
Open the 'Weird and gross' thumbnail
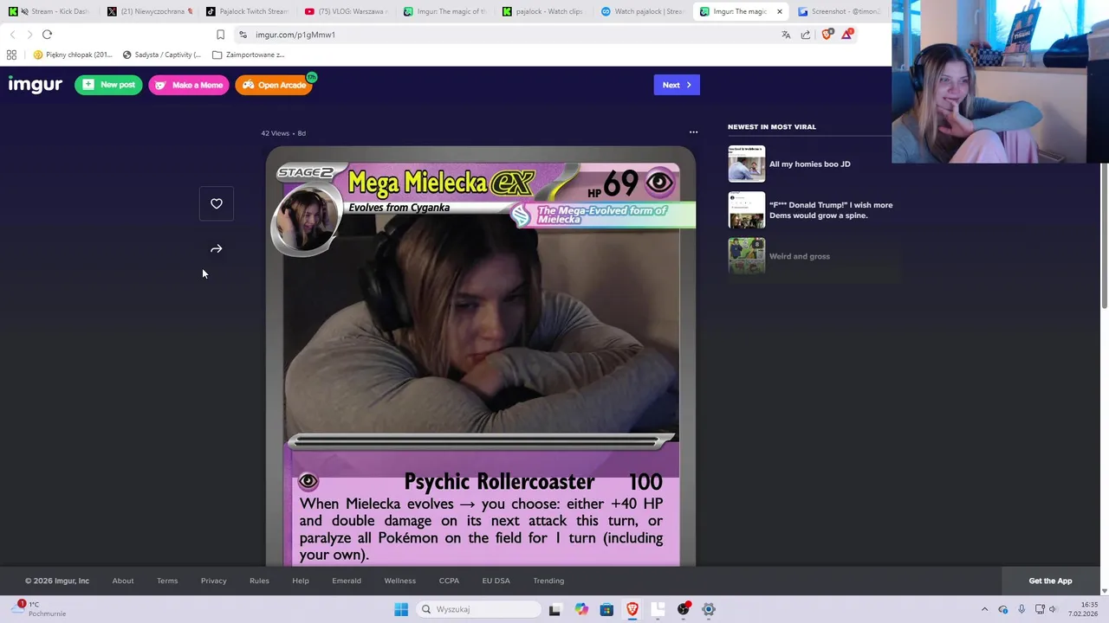pyautogui.click(x=747, y=256)
